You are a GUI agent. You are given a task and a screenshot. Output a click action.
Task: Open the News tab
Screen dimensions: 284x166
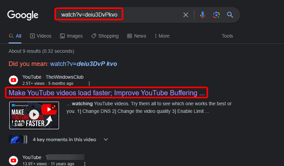[137, 36]
